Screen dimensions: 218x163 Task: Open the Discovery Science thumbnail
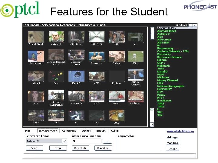point(76,55)
